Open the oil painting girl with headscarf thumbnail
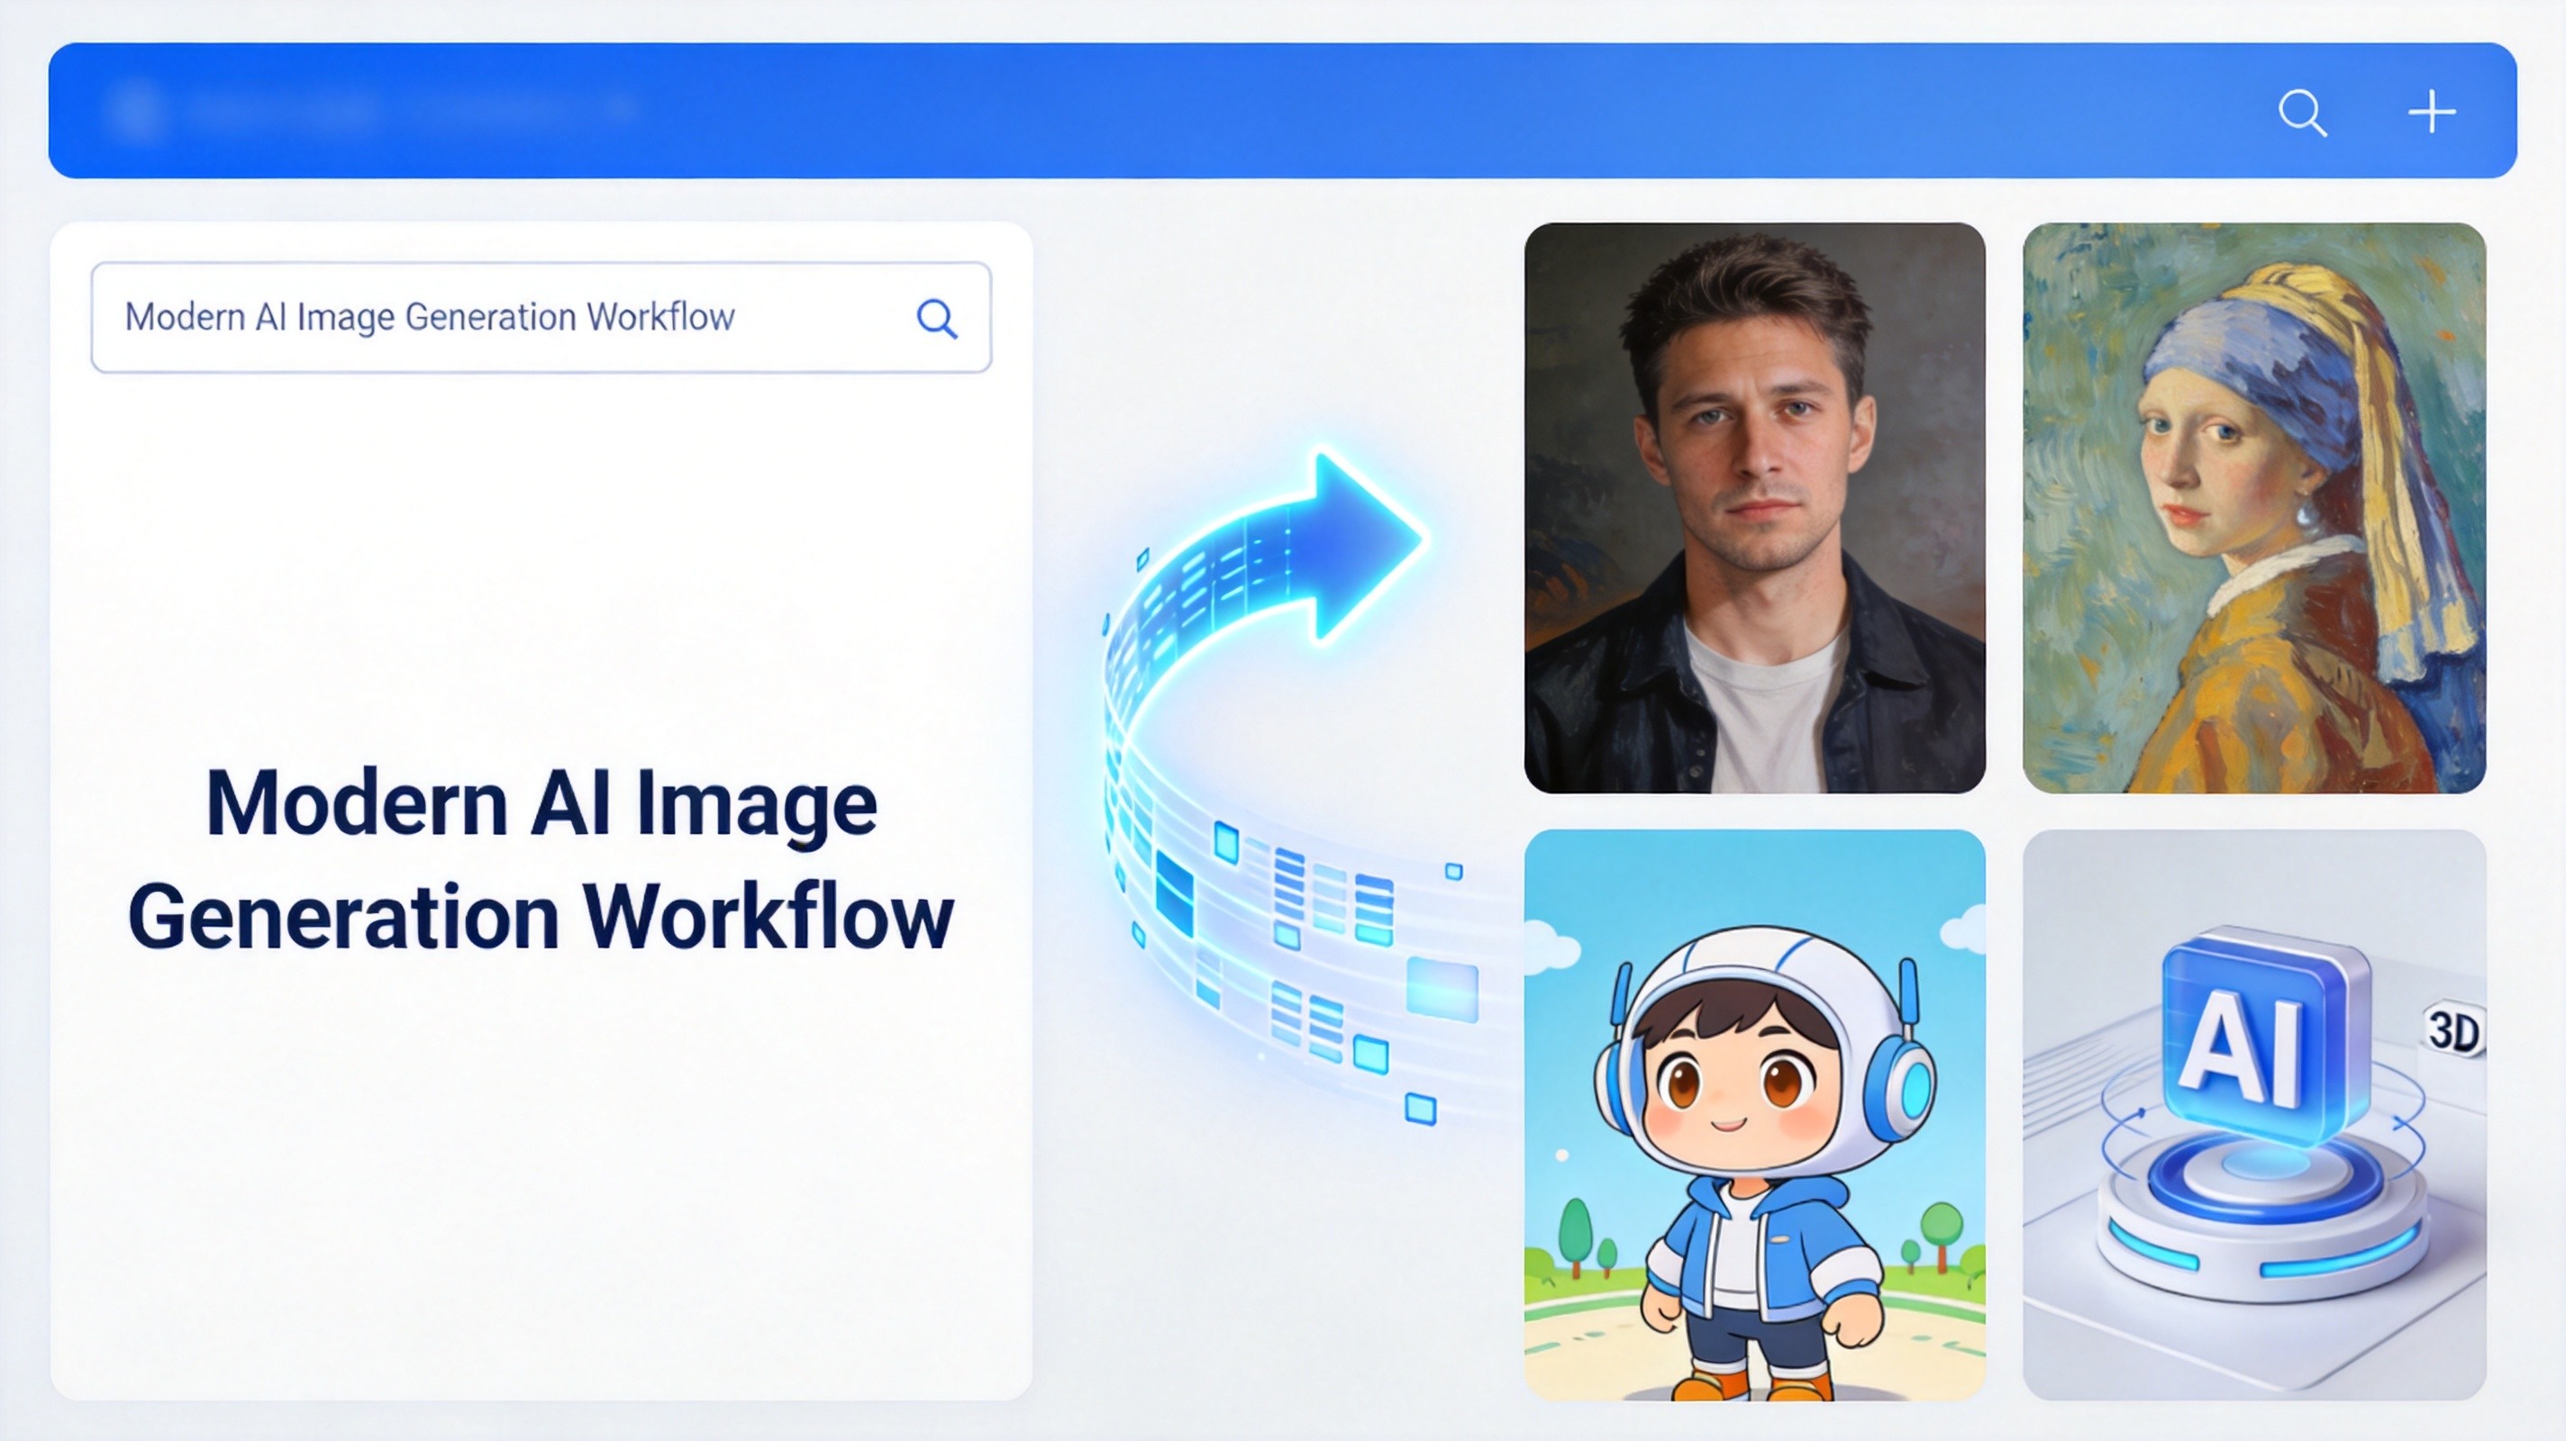Viewport: 2566px width, 1441px height. 2254,508
